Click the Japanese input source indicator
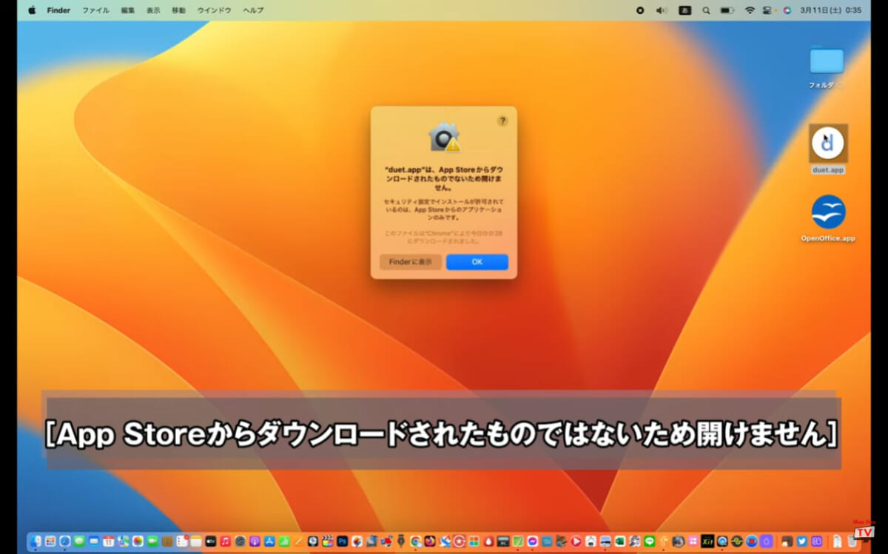The image size is (888, 554). (x=685, y=10)
